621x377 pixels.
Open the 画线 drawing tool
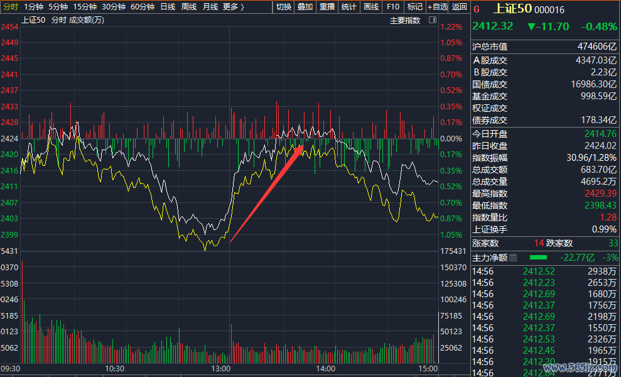[371, 7]
